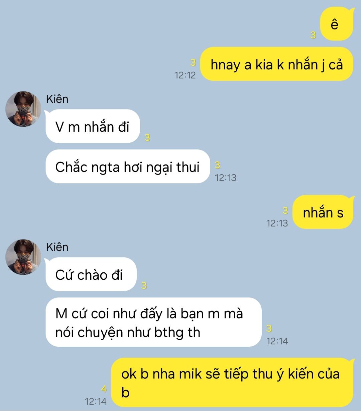Tap the unread count 4 beside last message
Screen dimensions: 361x411
tap(104, 389)
